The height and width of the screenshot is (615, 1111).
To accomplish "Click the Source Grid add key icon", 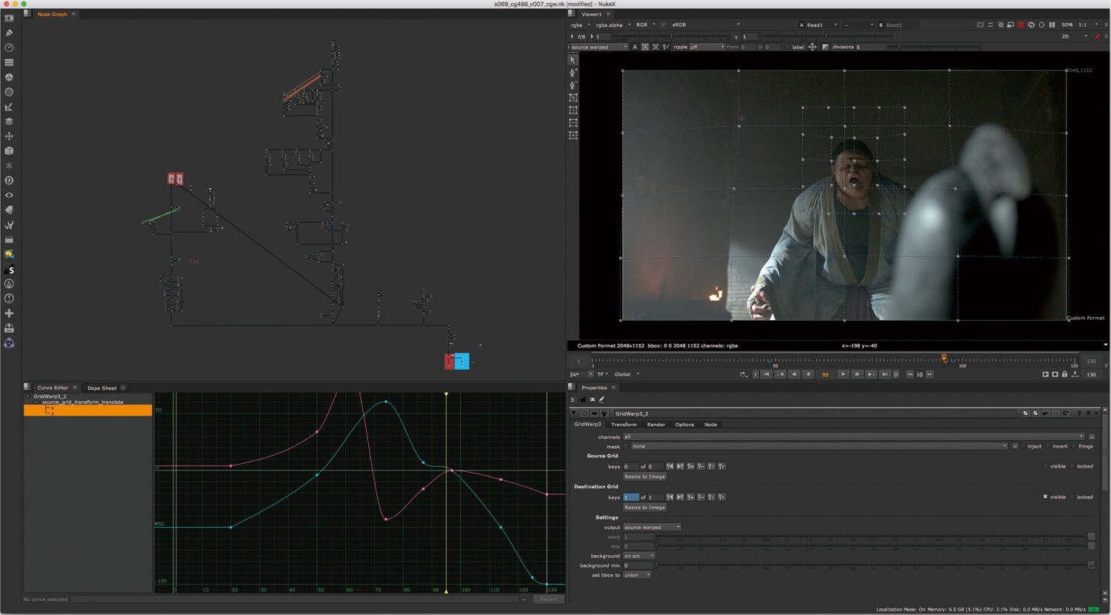I will [690, 466].
